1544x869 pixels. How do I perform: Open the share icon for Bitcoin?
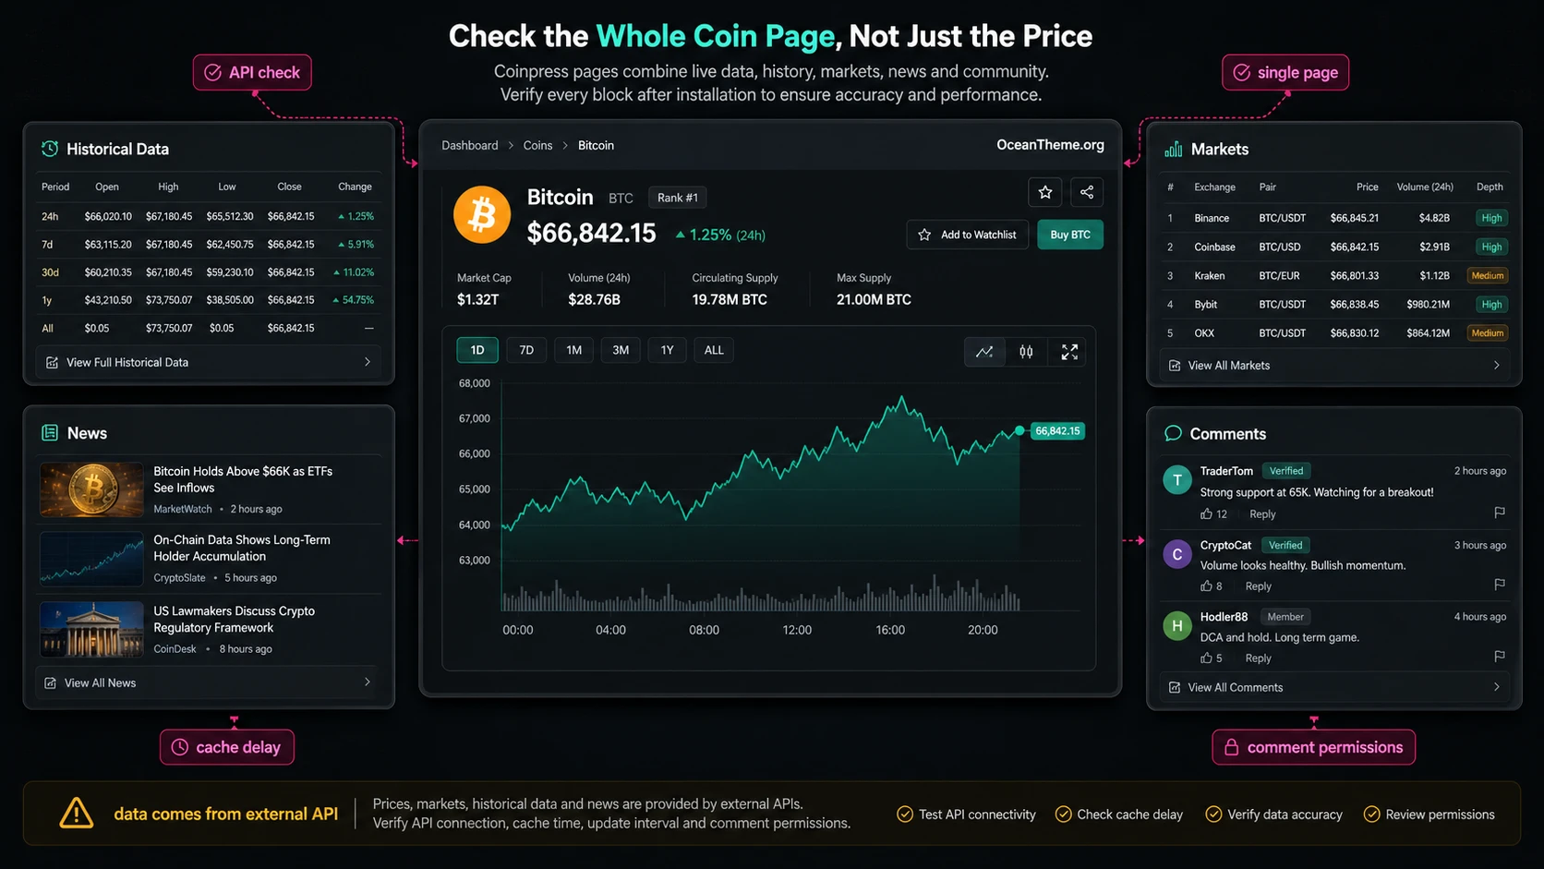coord(1087,192)
